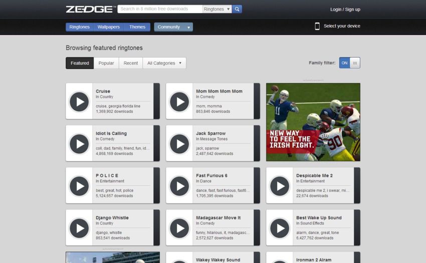Click the phone device icon
Screen dimensions: 426x263
(x=317, y=26)
